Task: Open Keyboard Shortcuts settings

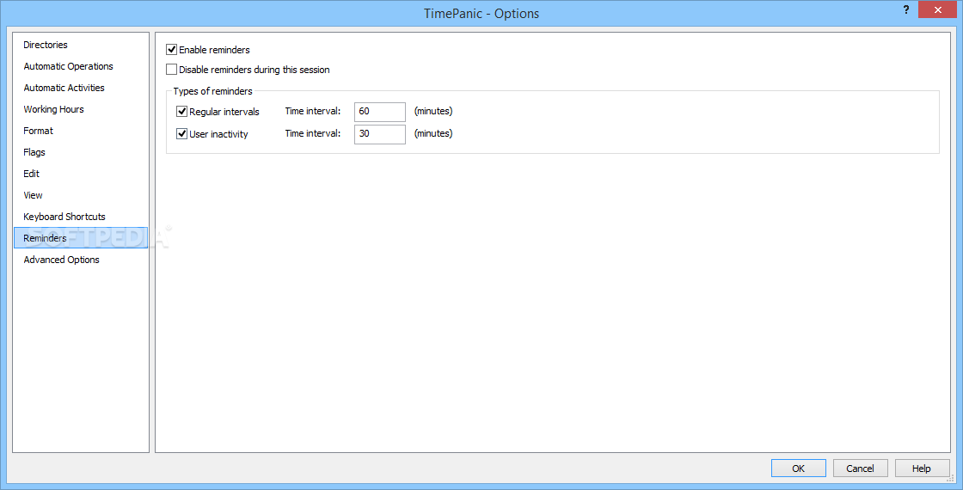Action: pos(81,217)
